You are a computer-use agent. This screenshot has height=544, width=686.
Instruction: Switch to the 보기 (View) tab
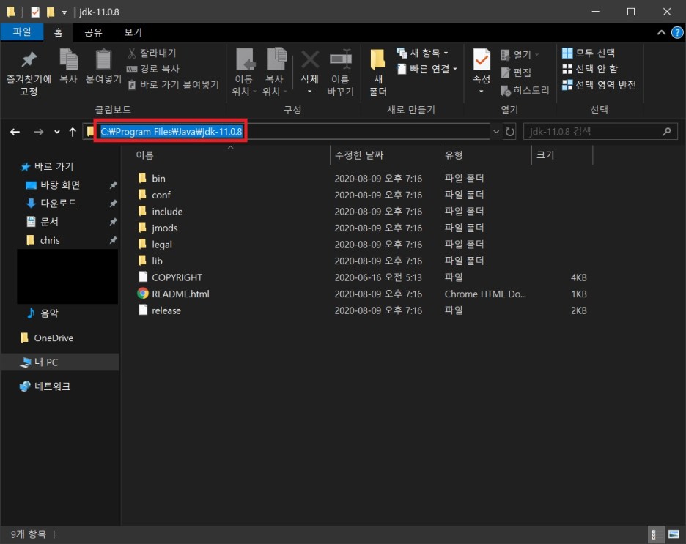pyautogui.click(x=133, y=32)
